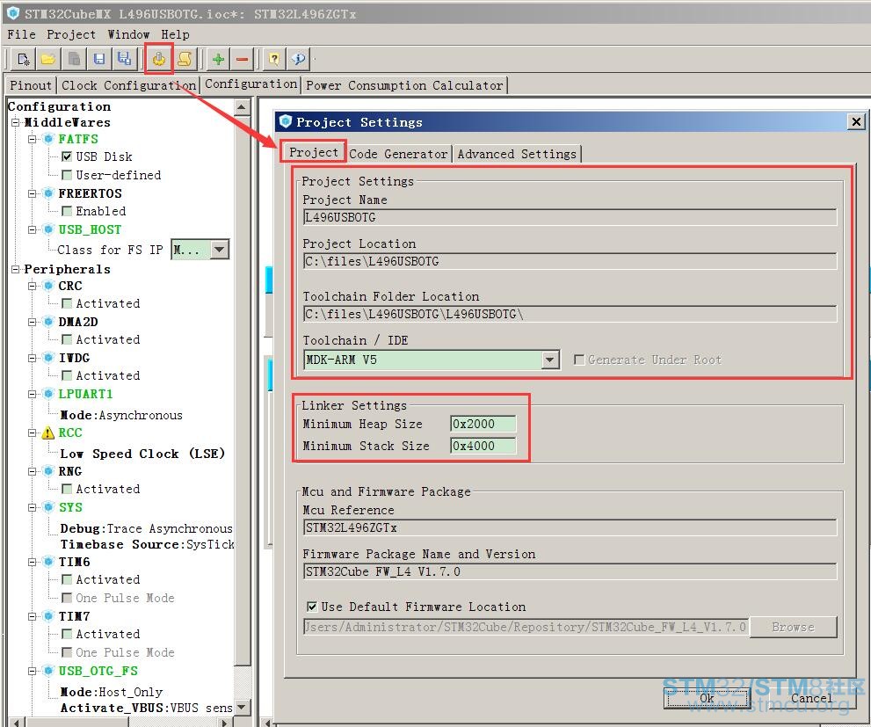Open Power Consumption Calculator tab
The image size is (871, 727).
click(x=404, y=85)
